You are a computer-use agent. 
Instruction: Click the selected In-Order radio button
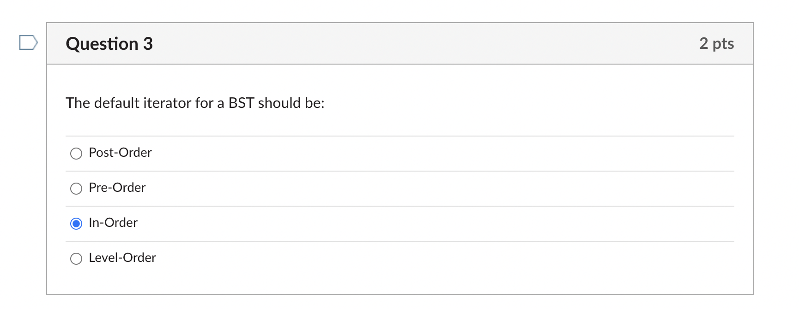coord(76,223)
